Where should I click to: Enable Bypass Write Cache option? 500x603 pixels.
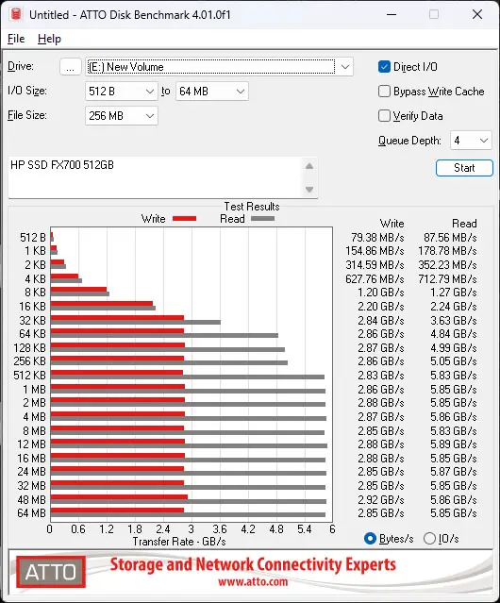point(384,92)
